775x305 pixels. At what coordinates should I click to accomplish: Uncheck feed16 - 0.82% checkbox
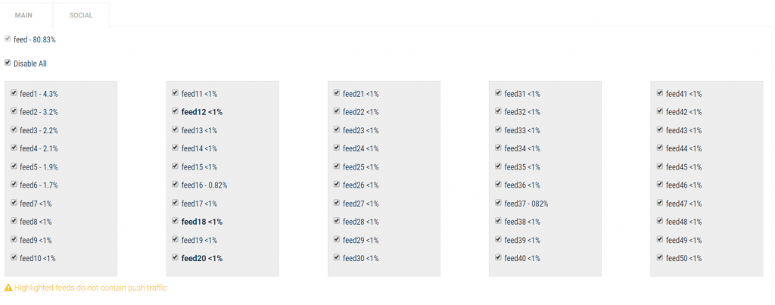pyautogui.click(x=176, y=185)
